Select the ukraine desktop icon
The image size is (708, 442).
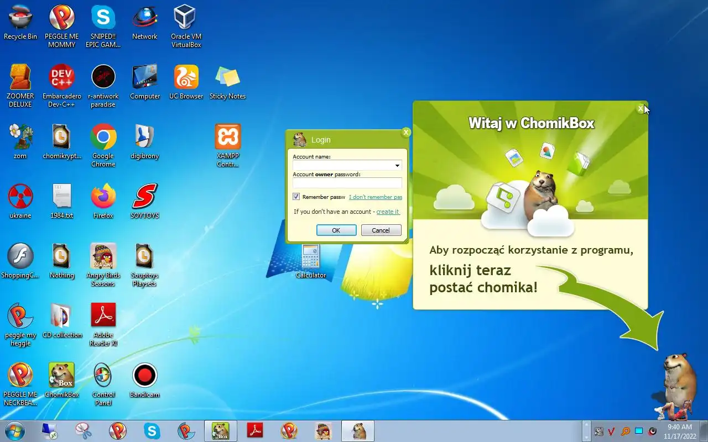[20, 201]
